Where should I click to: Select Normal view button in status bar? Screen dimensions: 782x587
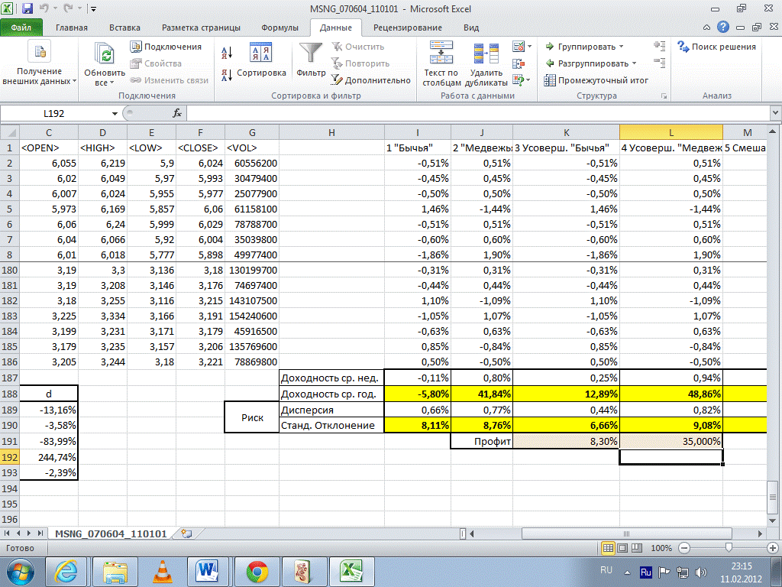[609, 548]
